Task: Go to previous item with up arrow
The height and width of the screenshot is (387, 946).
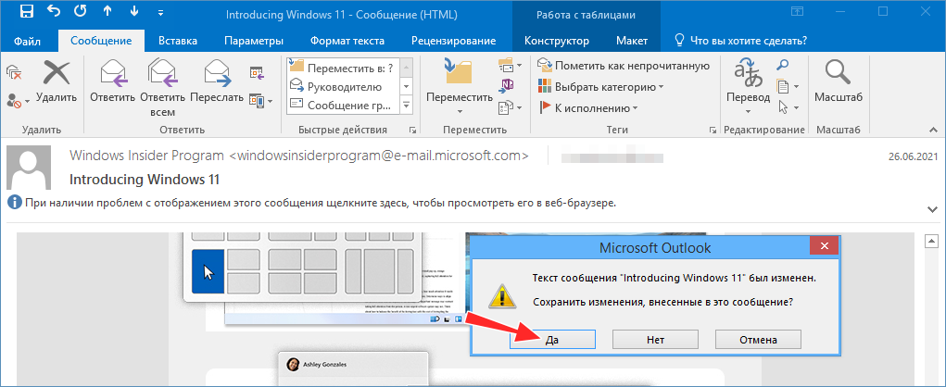Action: pos(107,12)
